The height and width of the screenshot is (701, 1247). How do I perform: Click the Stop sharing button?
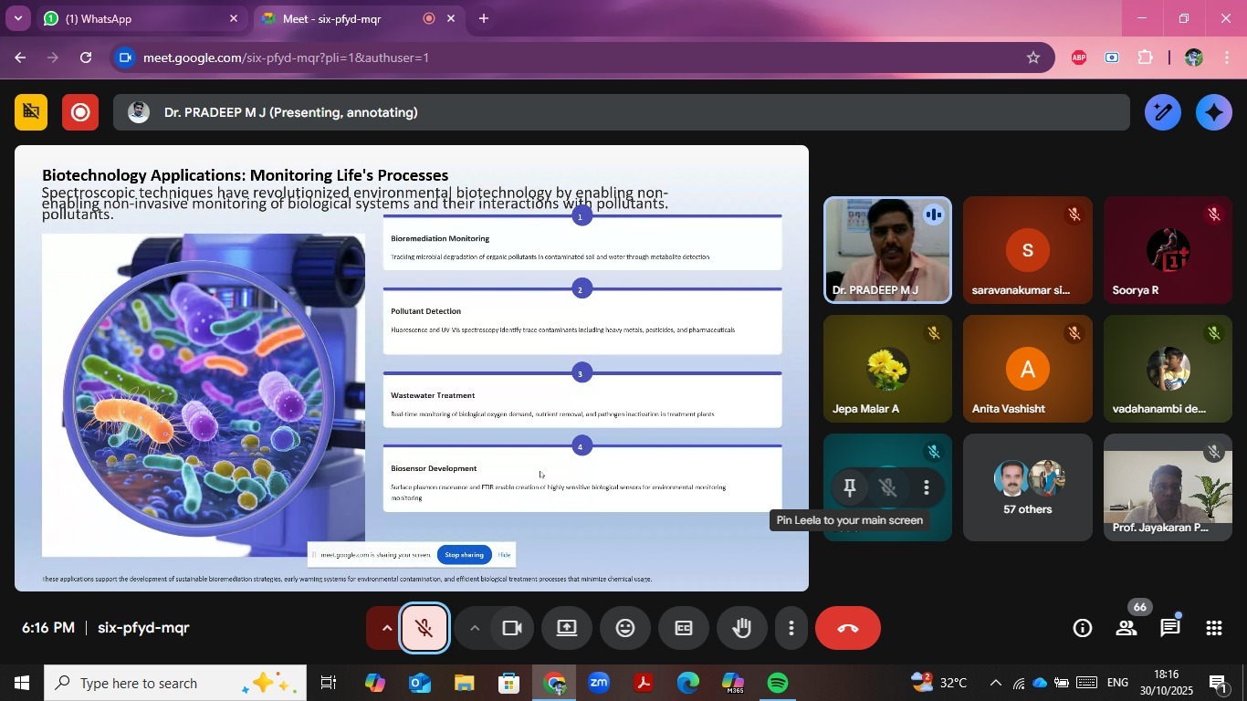(x=464, y=554)
